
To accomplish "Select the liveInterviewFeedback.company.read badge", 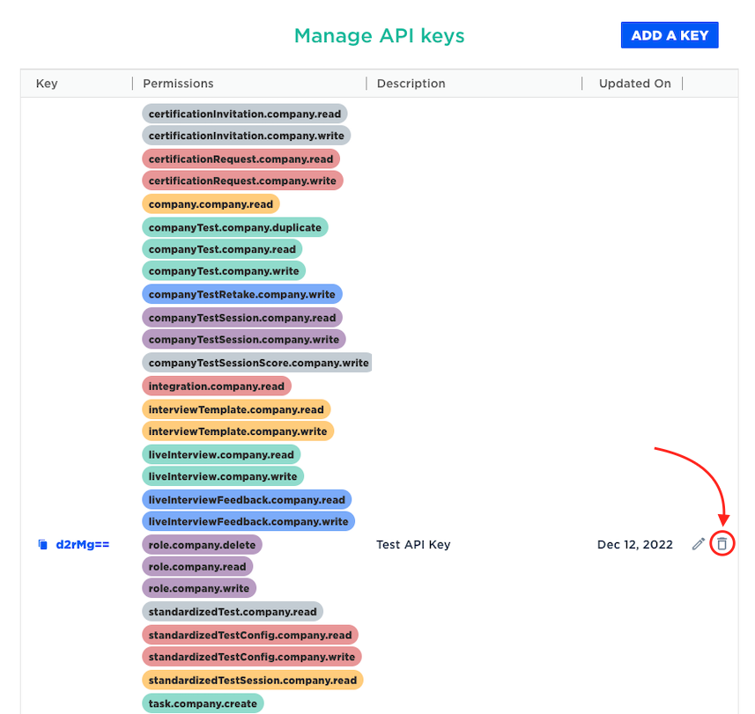I will coord(247,499).
